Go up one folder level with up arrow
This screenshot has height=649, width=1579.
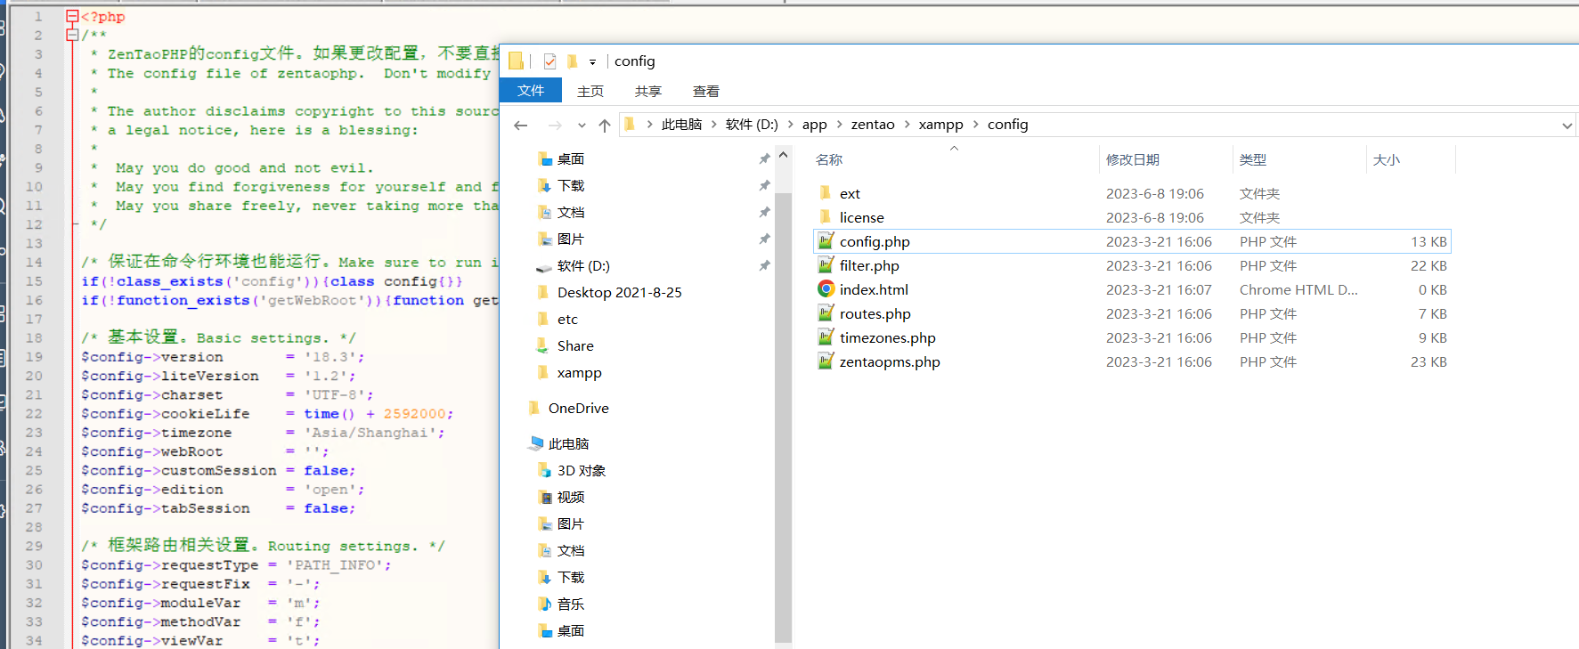point(605,126)
